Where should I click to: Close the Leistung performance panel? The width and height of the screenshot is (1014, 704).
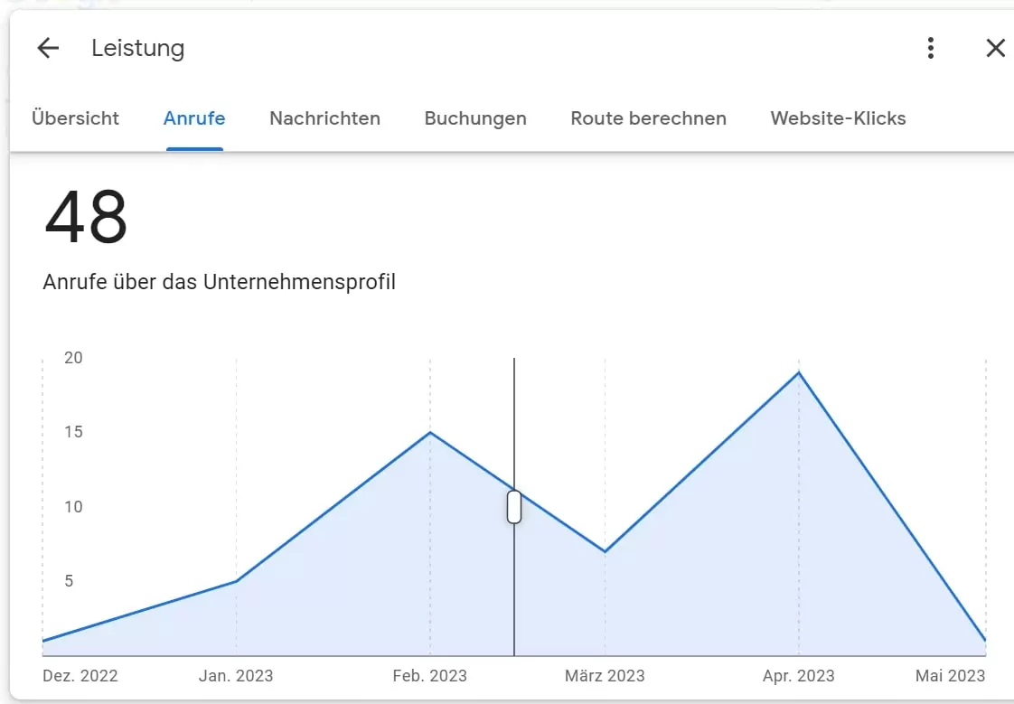pyautogui.click(x=995, y=48)
